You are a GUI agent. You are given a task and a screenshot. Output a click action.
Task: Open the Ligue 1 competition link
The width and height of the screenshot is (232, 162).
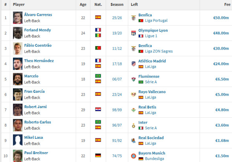[x=151, y=36]
